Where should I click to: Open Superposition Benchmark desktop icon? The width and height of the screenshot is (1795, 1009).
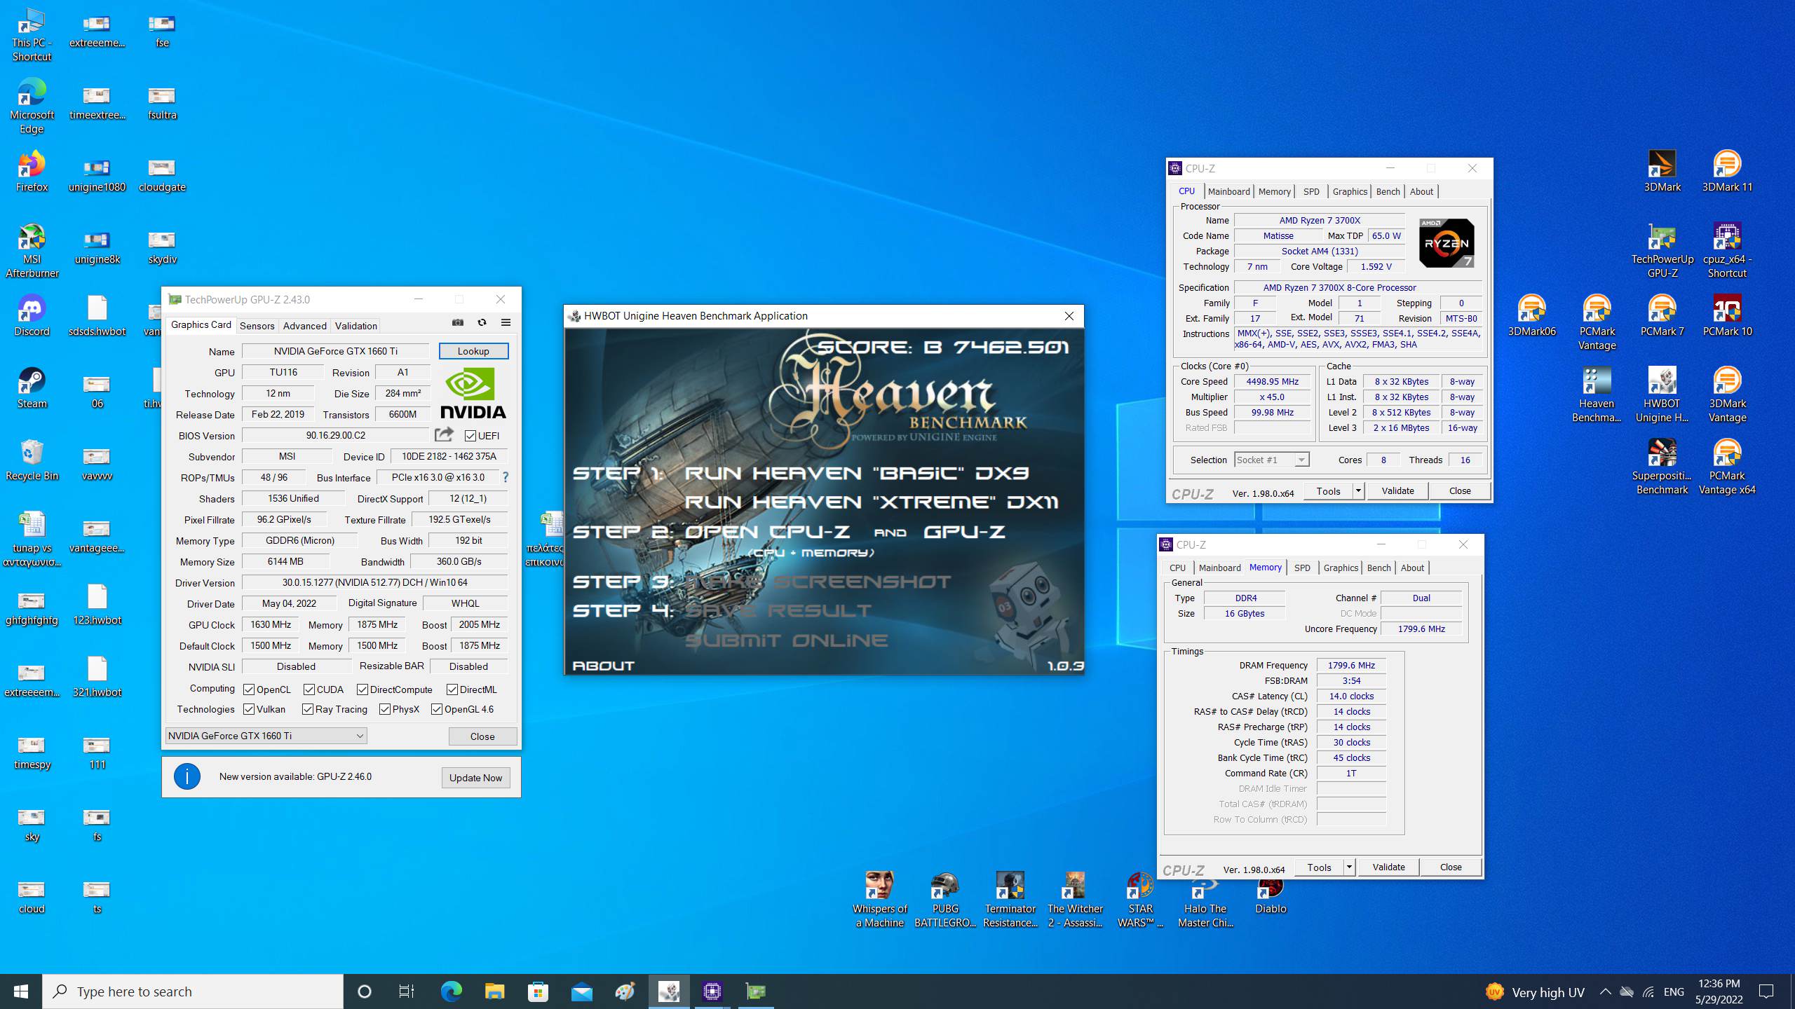tap(1662, 467)
